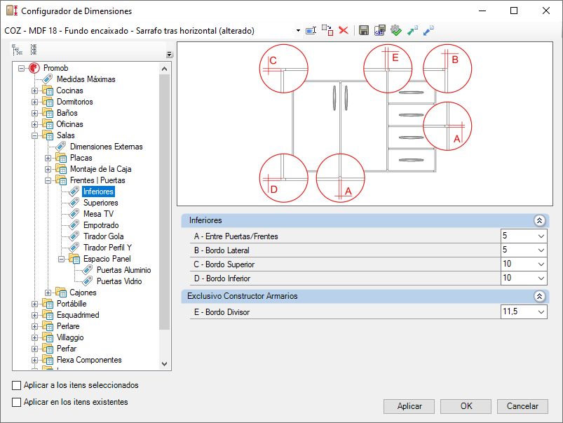Screen dimensions: 563x423
Task: Minimize the Configurador de Dimensiones window
Action: point(482,11)
